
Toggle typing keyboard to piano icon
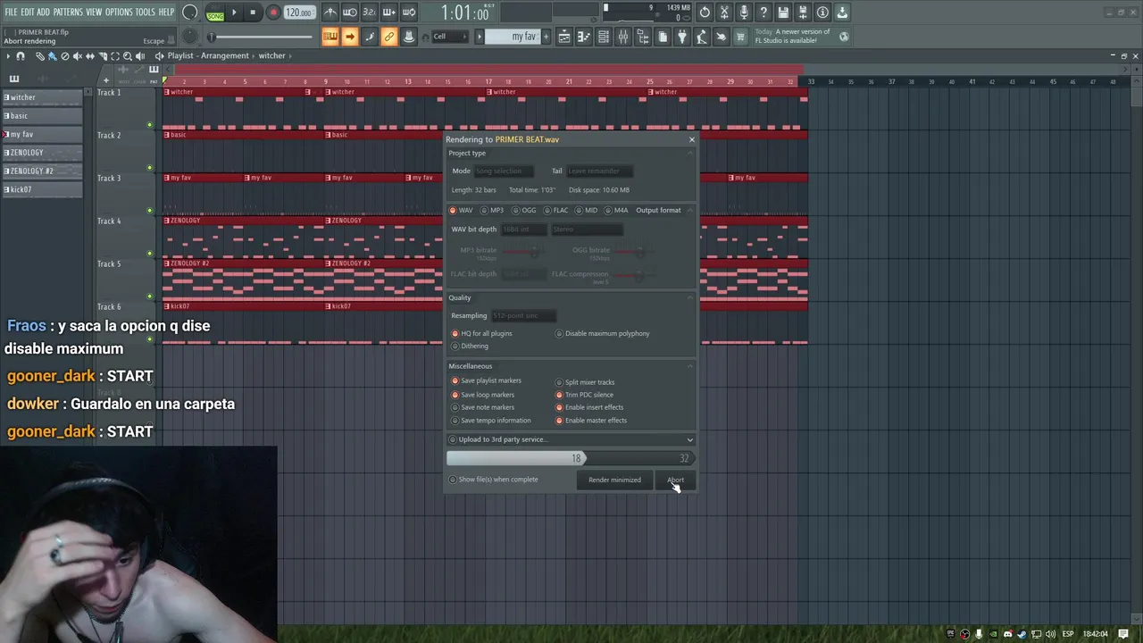click(x=330, y=37)
